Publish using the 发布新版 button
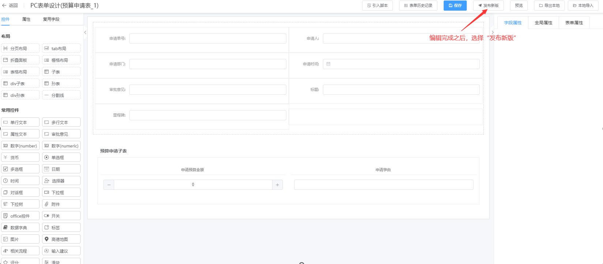Image resolution: width=603 pixels, height=264 pixels. point(489,5)
